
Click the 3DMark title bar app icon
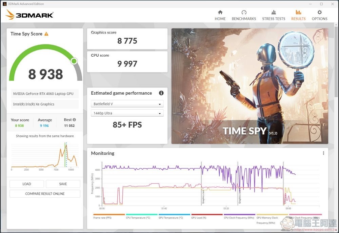pos(4,4)
